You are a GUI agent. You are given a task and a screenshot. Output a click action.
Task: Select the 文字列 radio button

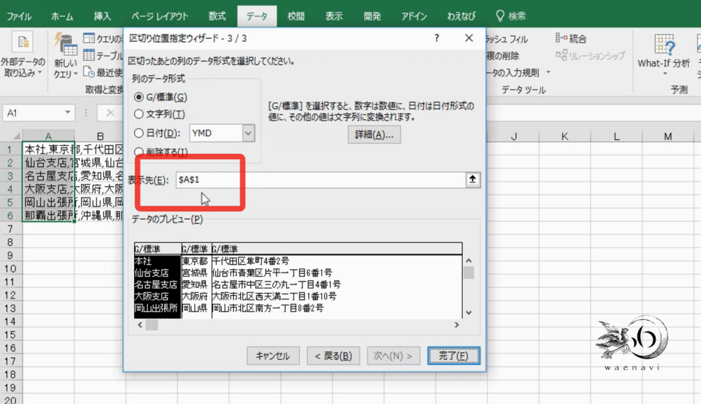(x=139, y=114)
